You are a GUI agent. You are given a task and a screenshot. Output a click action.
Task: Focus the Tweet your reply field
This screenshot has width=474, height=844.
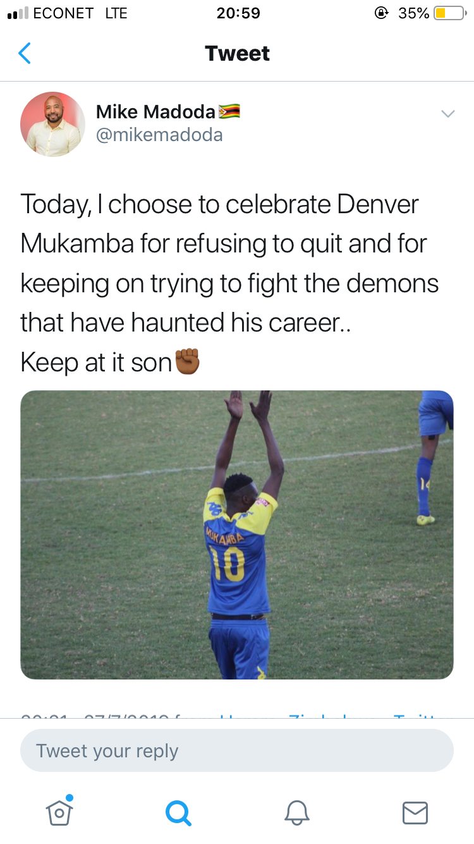(x=237, y=750)
